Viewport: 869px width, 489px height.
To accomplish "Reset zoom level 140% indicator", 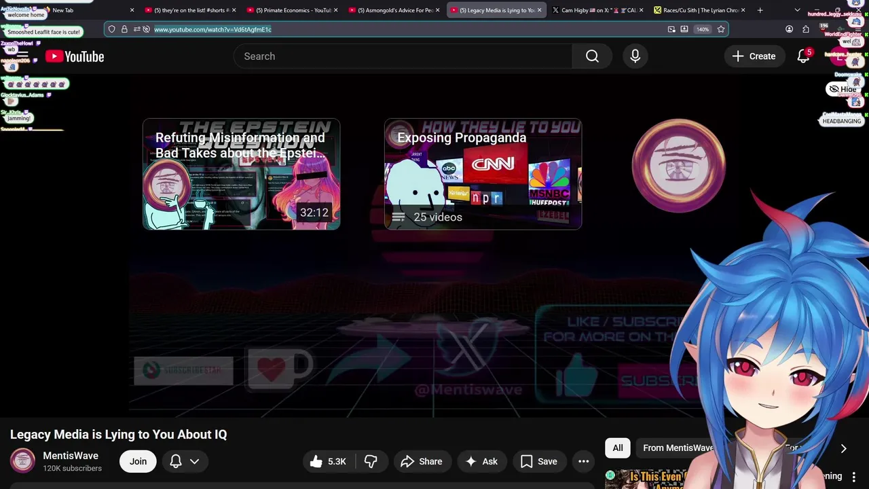I will (x=703, y=29).
